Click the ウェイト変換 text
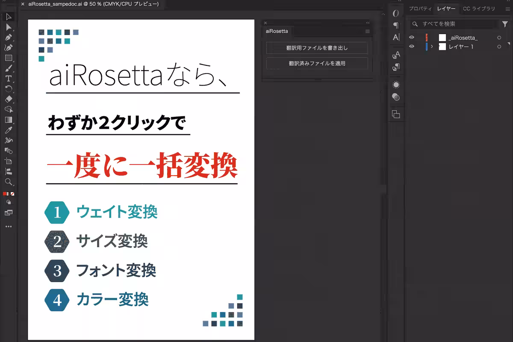The height and width of the screenshot is (342, 513). click(x=117, y=212)
